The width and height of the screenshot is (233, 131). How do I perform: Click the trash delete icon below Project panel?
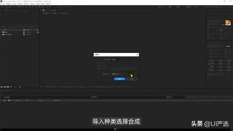[20, 87]
